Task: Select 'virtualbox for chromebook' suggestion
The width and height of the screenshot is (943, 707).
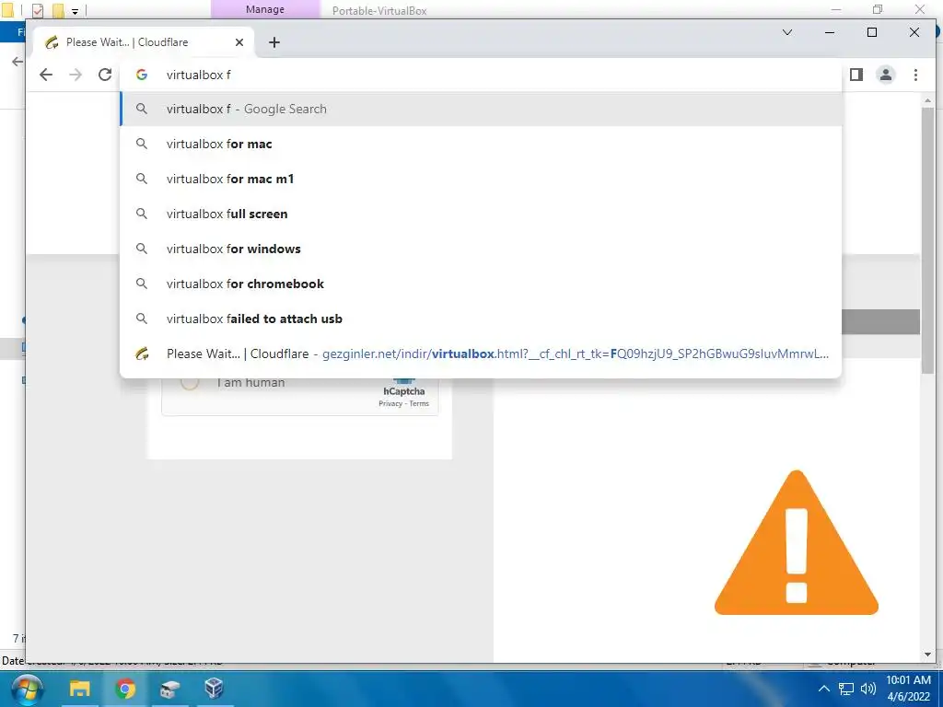Action: pos(481,284)
